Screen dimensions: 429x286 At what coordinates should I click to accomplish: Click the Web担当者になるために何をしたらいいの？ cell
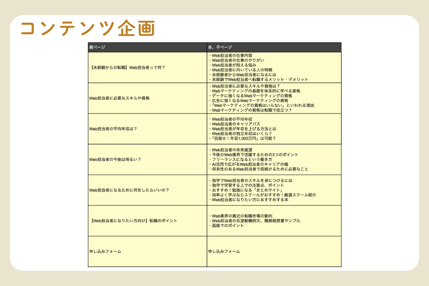[x=129, y=190]
